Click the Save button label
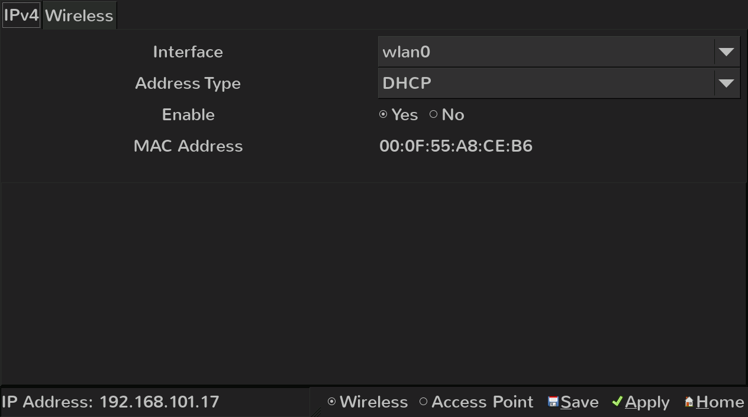 [579, 402]
